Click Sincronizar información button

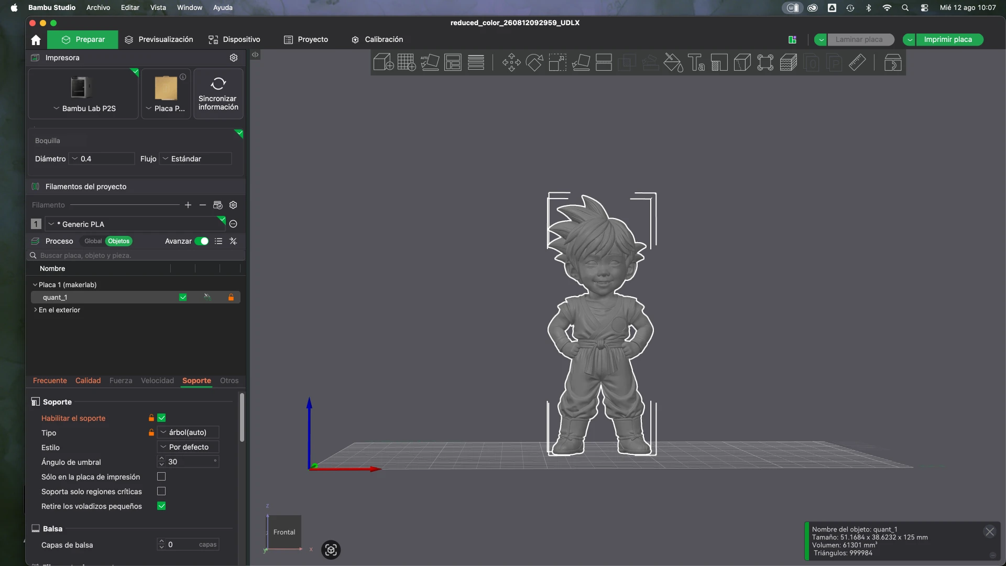coord(218,94)
